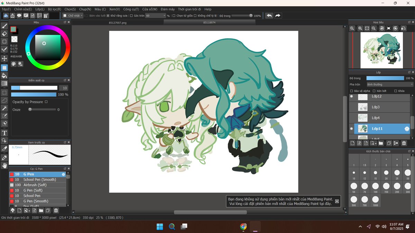Adjust the Ooze slider
The height and width of the screenshot is (233, 415).
(x=42, y=109)
